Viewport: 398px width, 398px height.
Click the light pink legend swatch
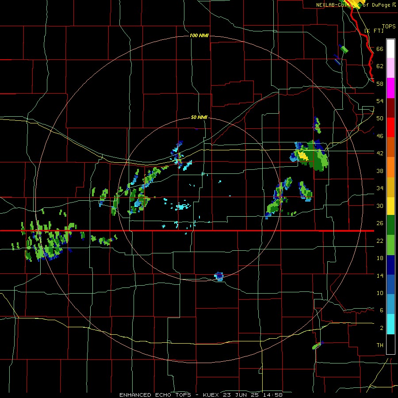pyautogui.click(x=390, y=68)
